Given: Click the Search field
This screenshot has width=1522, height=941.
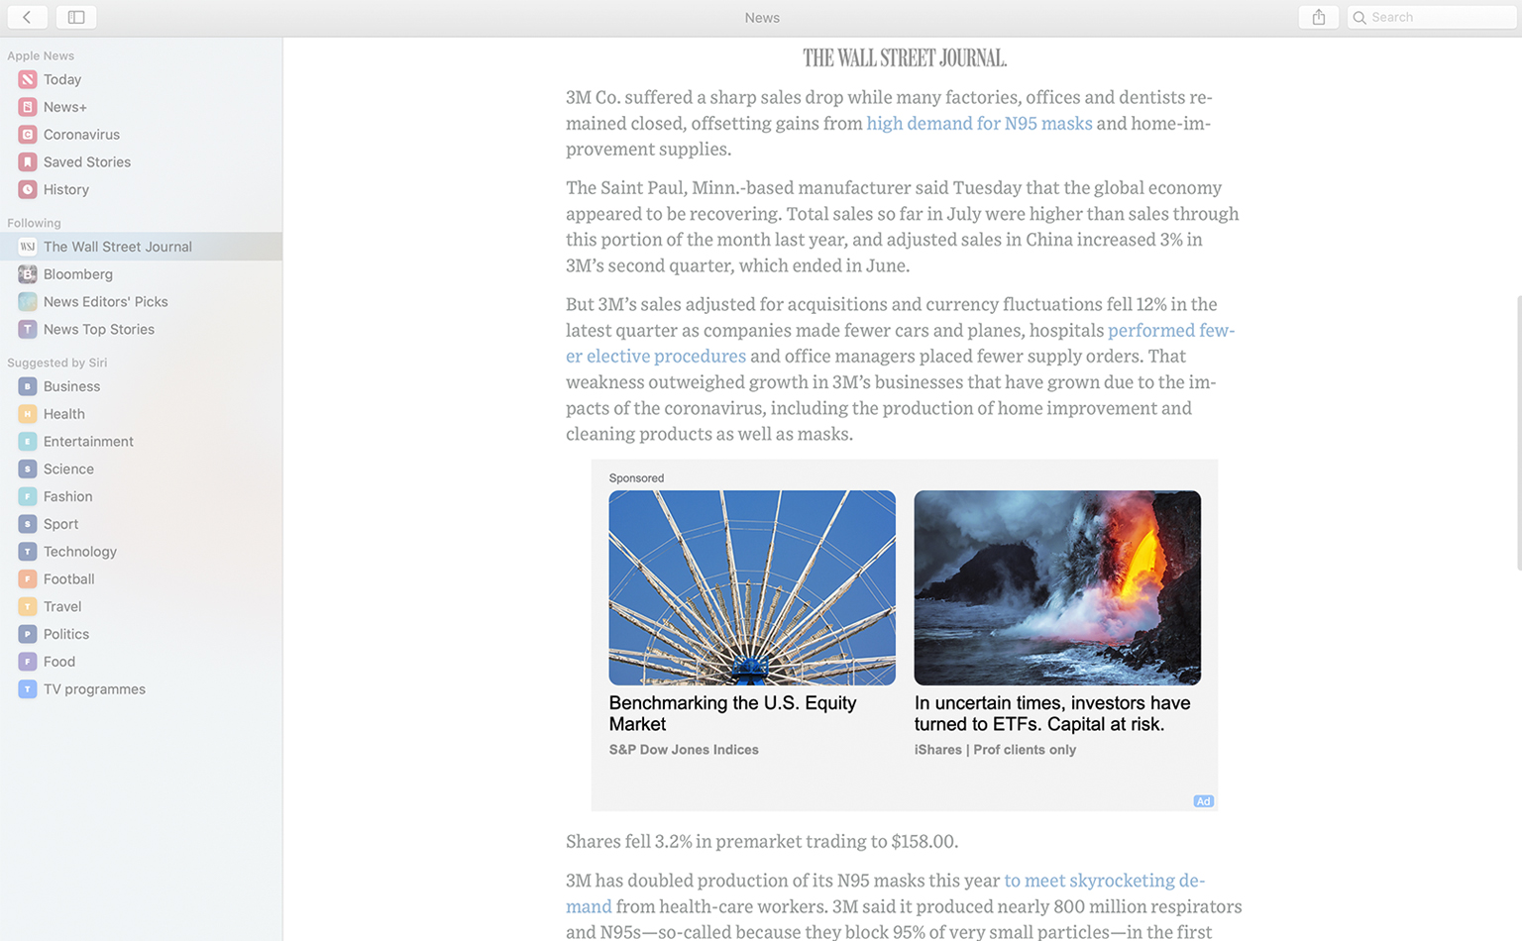Looking at the screenshot, I should point(1432,17).
